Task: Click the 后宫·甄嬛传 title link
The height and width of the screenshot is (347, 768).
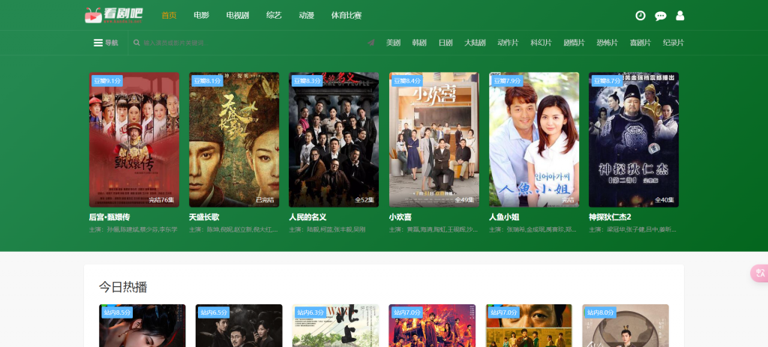Action: point(109,217)
